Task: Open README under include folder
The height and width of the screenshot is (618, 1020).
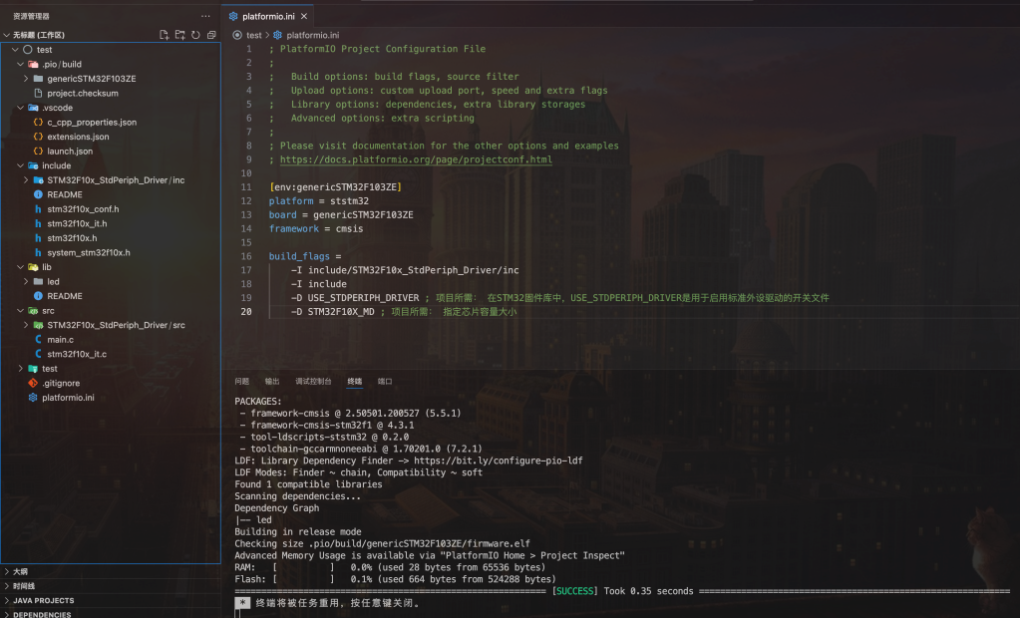Action: [65, 194]
